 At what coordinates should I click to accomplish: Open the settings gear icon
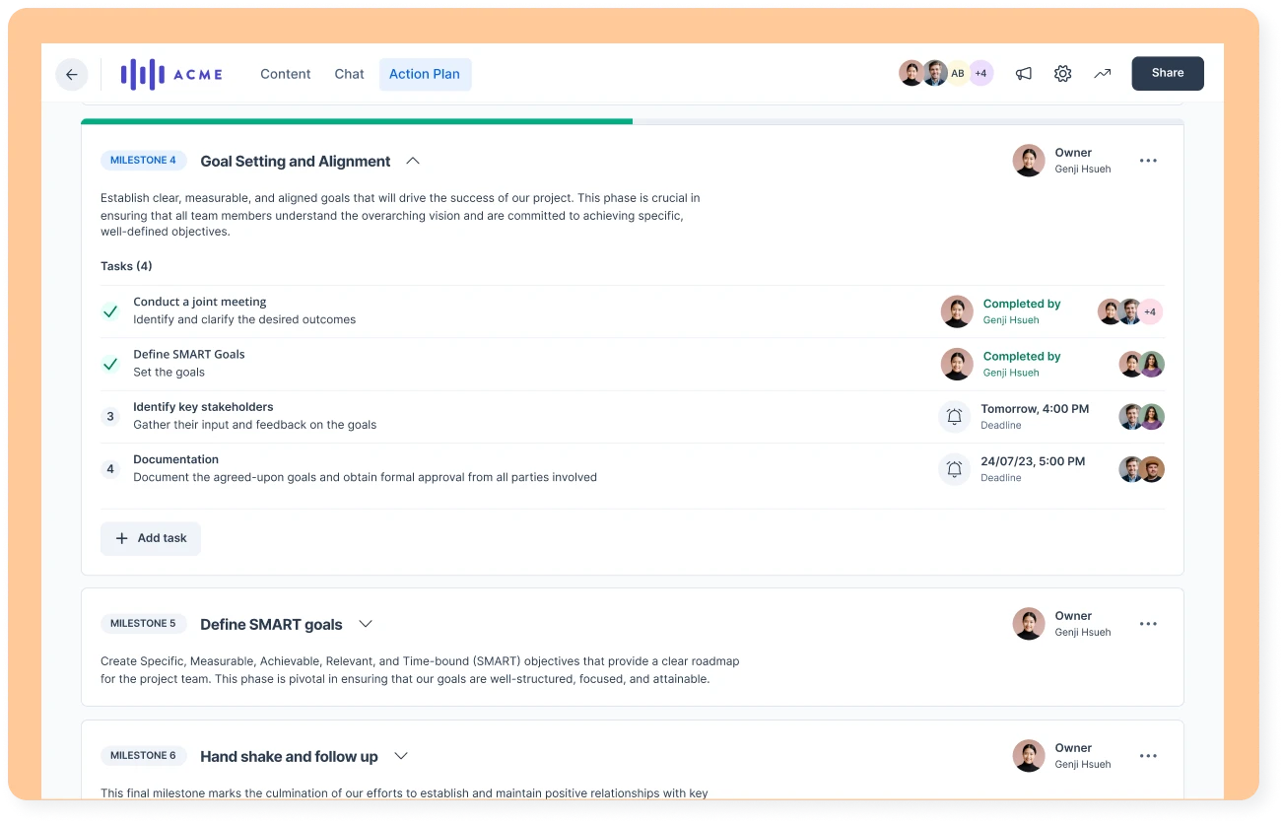click(x=1062, y=73)
